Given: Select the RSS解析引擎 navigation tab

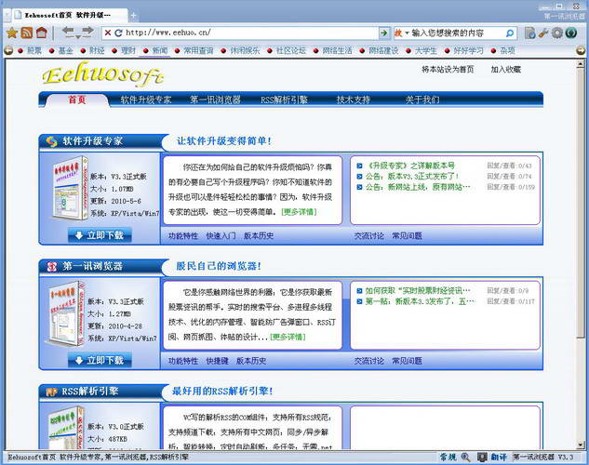Looking at the screenshot, I should 284,100.
